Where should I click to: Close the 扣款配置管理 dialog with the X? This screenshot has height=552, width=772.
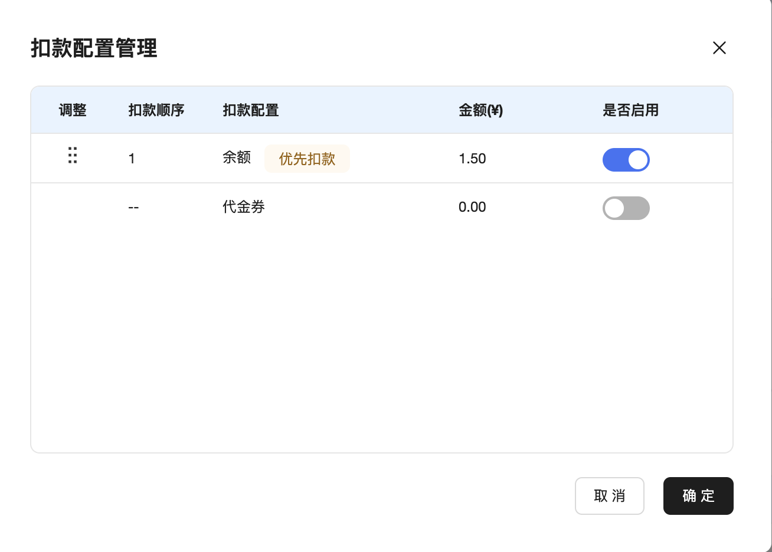click(719, 48)
